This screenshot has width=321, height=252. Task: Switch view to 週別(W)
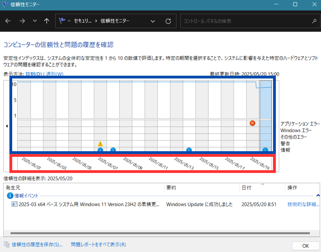click(55, 74)
